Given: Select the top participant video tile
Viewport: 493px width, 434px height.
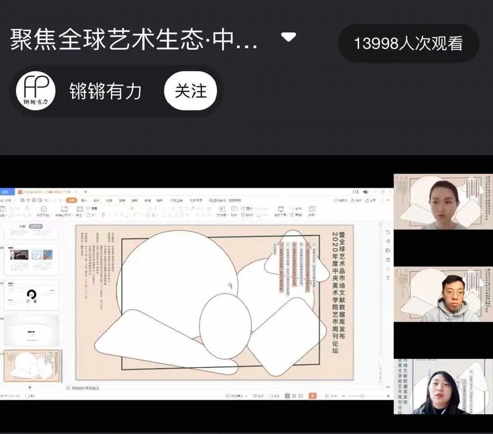Looking at the screenshot, I should coord(443,202).
